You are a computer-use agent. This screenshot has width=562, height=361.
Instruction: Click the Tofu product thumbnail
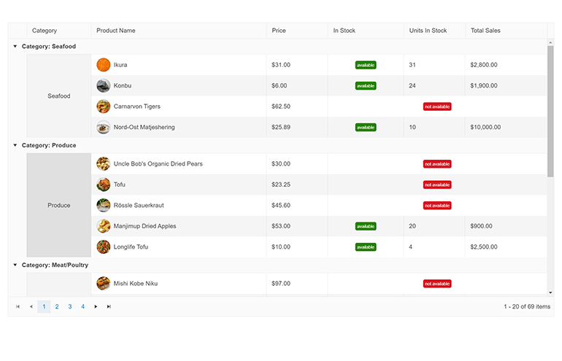pos(104,185)
